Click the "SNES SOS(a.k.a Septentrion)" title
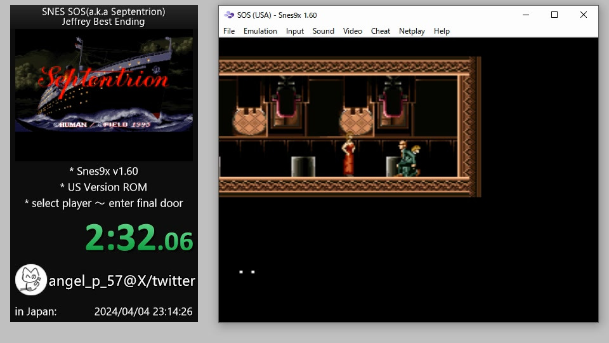Viewport: 609px width, 343px height. pos(103,11)
